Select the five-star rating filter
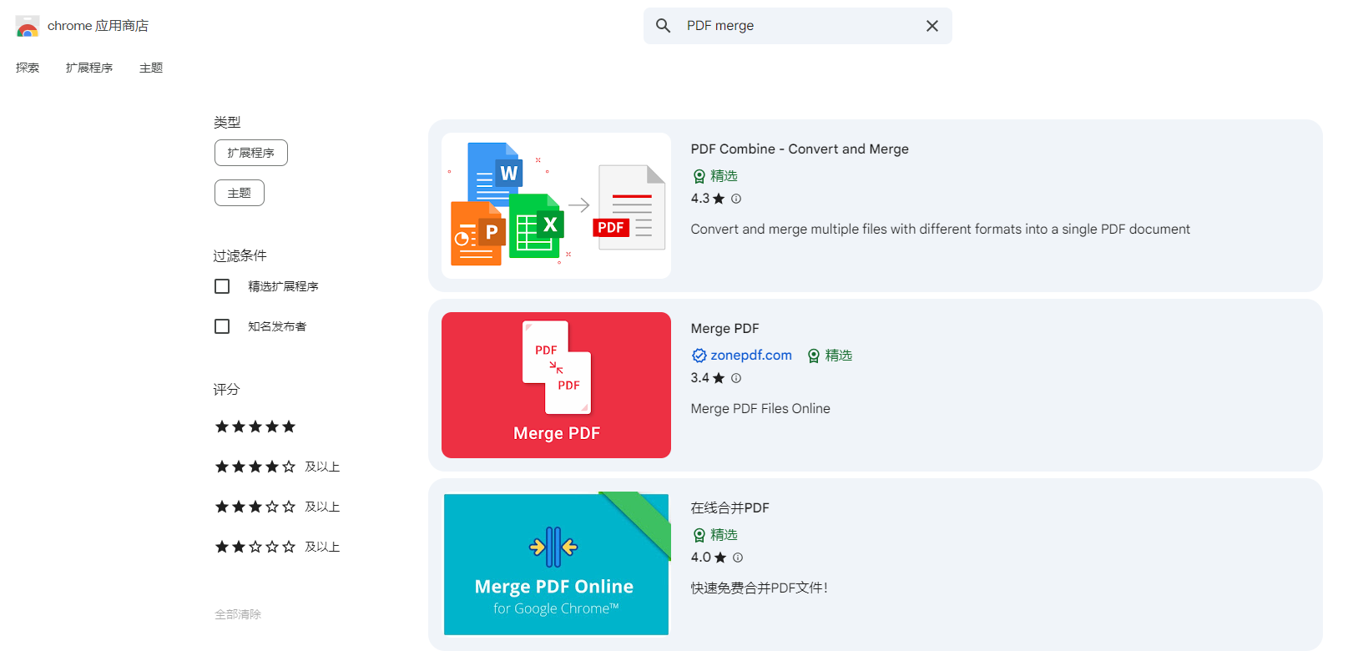 [255, 426]
